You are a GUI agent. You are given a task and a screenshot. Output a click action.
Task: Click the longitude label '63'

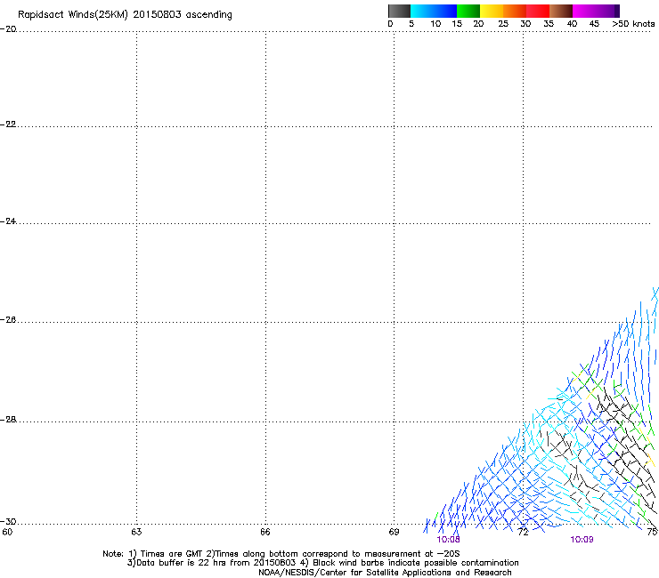coord(136,533)
